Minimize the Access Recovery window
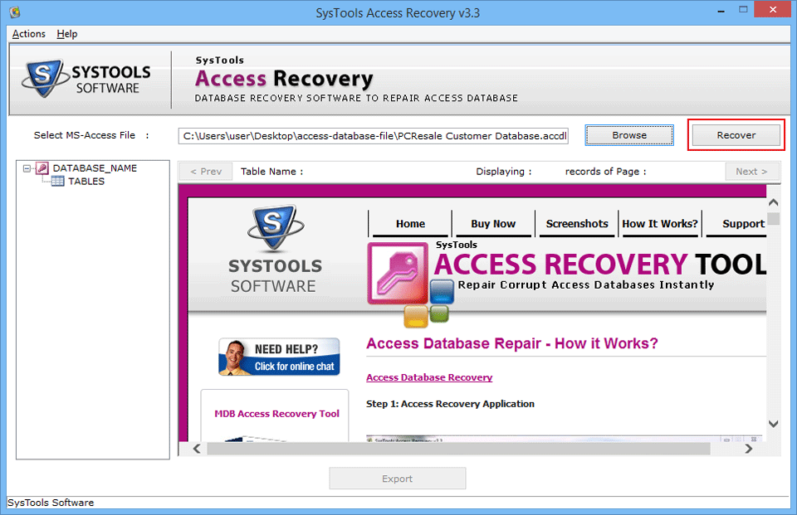 (x=721, y=11)
